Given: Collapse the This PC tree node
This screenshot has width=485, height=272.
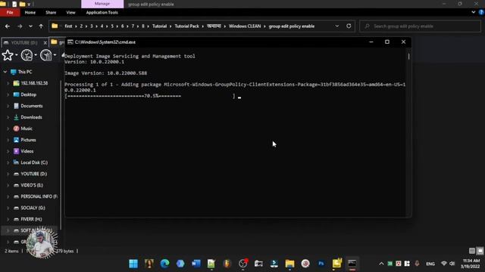Looking at the screenshot, I should [5, 72].
